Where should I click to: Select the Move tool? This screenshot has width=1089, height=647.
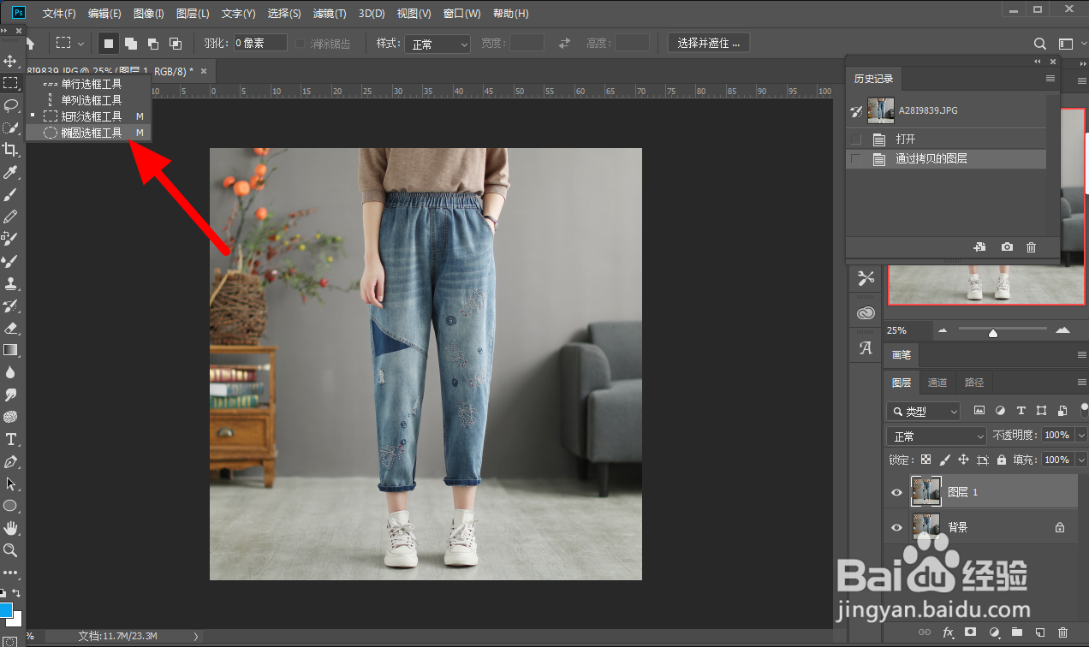coord(10,62)
